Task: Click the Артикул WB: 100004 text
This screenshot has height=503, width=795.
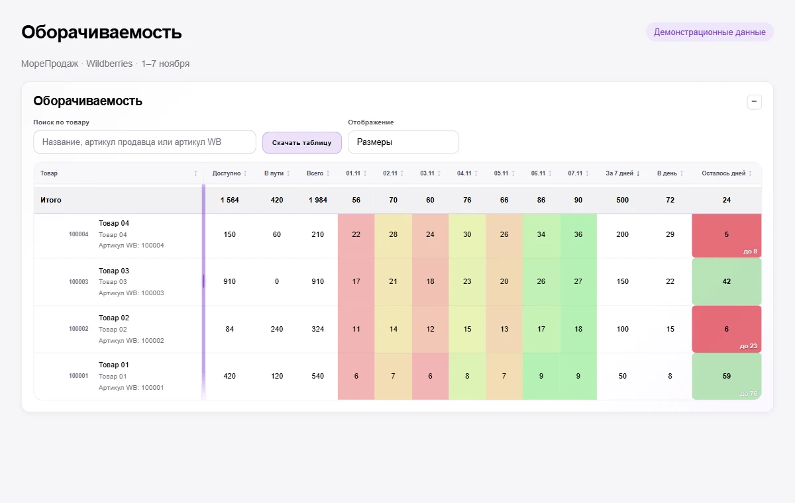Action: click(x=131, y=246)
